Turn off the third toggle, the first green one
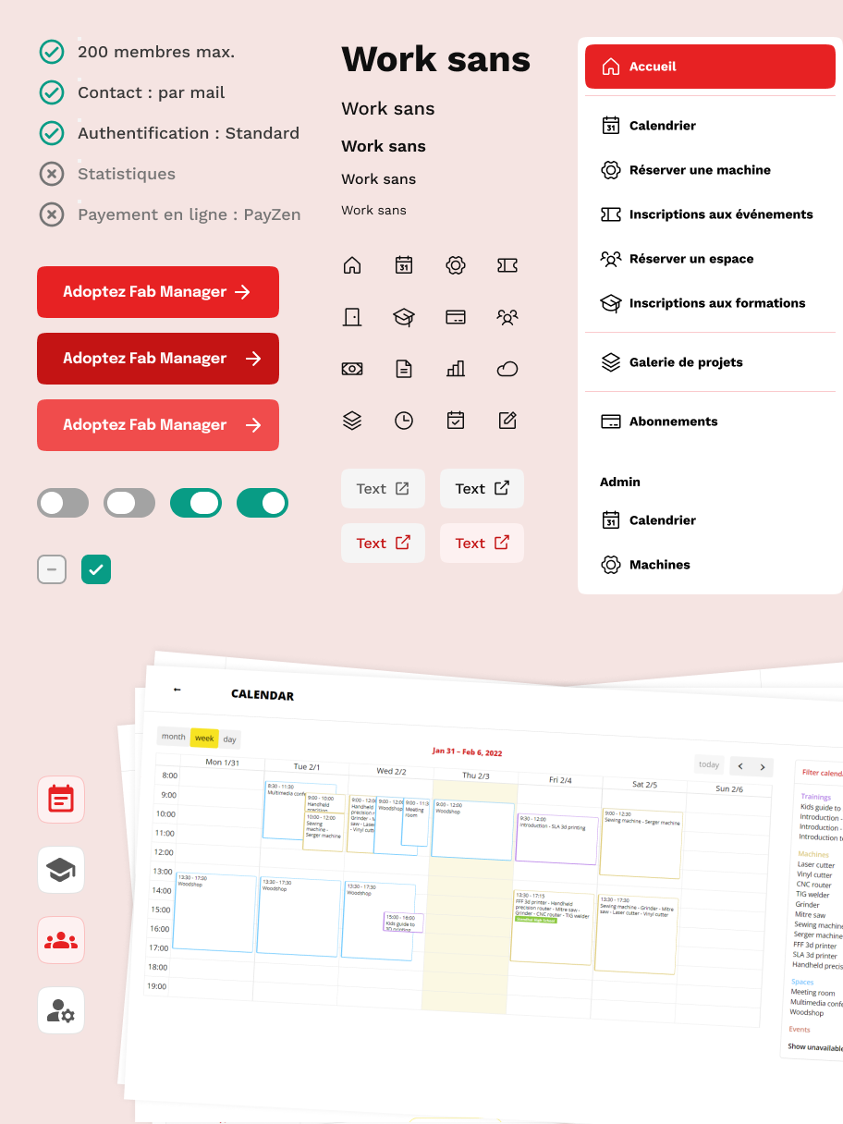843x1124 pixels. [196, 503]
